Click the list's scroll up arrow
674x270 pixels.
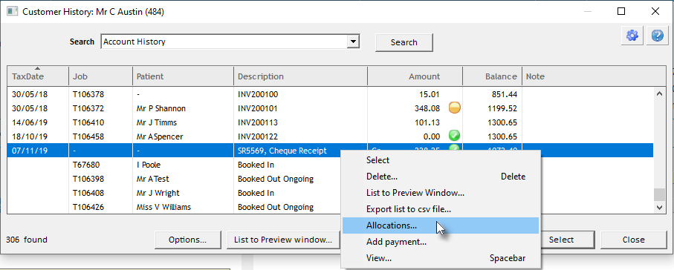pos(660,93)
